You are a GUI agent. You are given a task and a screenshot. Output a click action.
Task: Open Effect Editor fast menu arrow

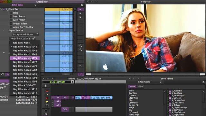coord(82,5)
